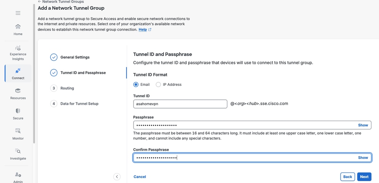This screenshot has width=379, height=183.
Task: Click external link icon beside Help
Action: pyautogui.click(x=150, y=29)
